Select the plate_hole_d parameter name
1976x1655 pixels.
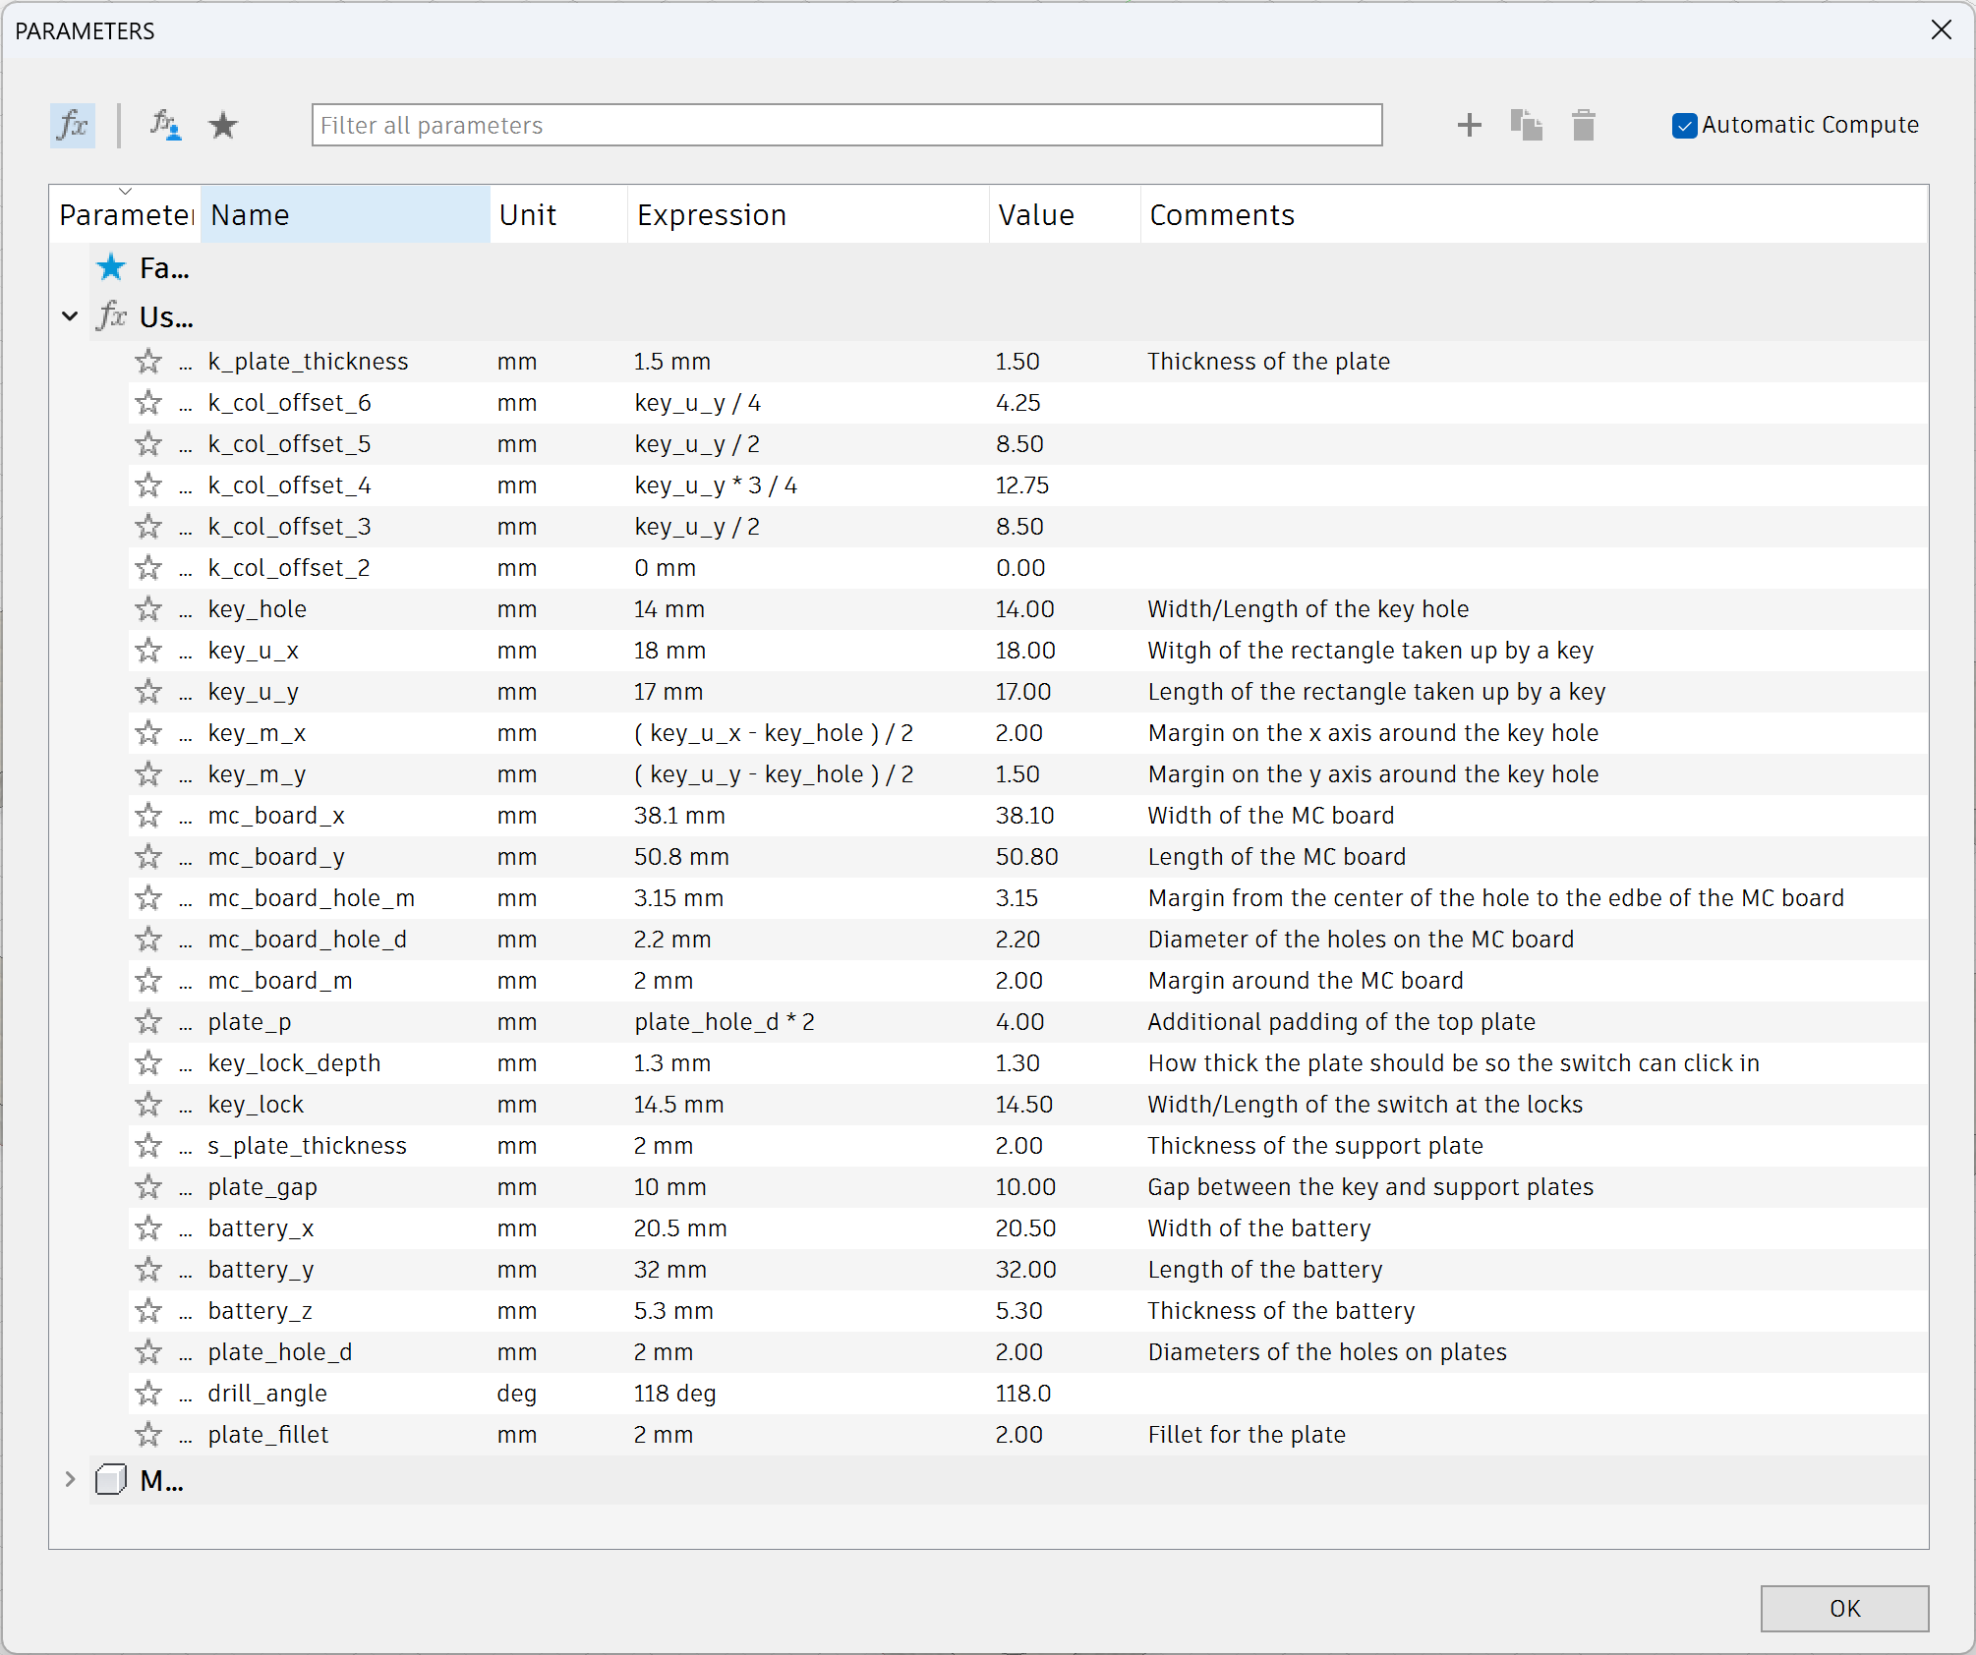click(280, 1352)
